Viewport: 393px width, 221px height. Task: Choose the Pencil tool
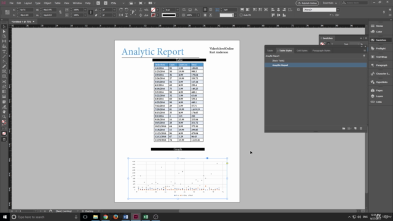click(x=4, y=67)
